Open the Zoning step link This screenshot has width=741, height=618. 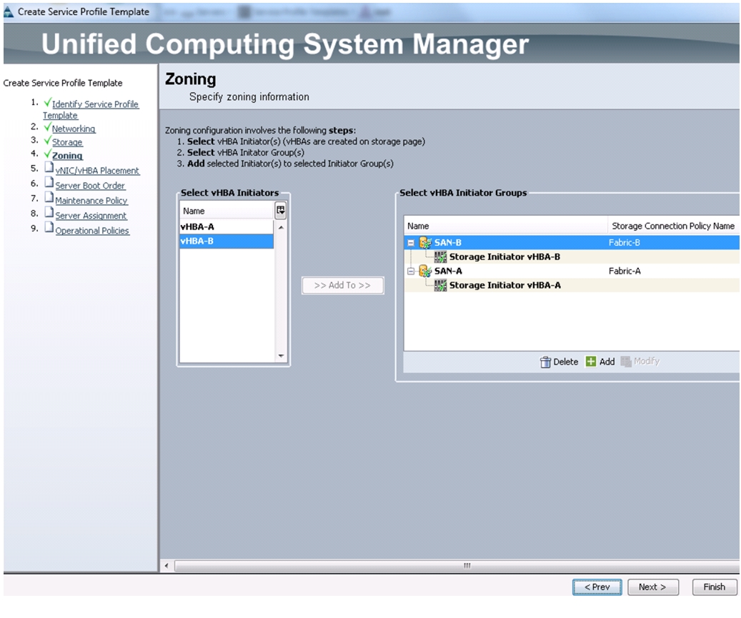67,156
